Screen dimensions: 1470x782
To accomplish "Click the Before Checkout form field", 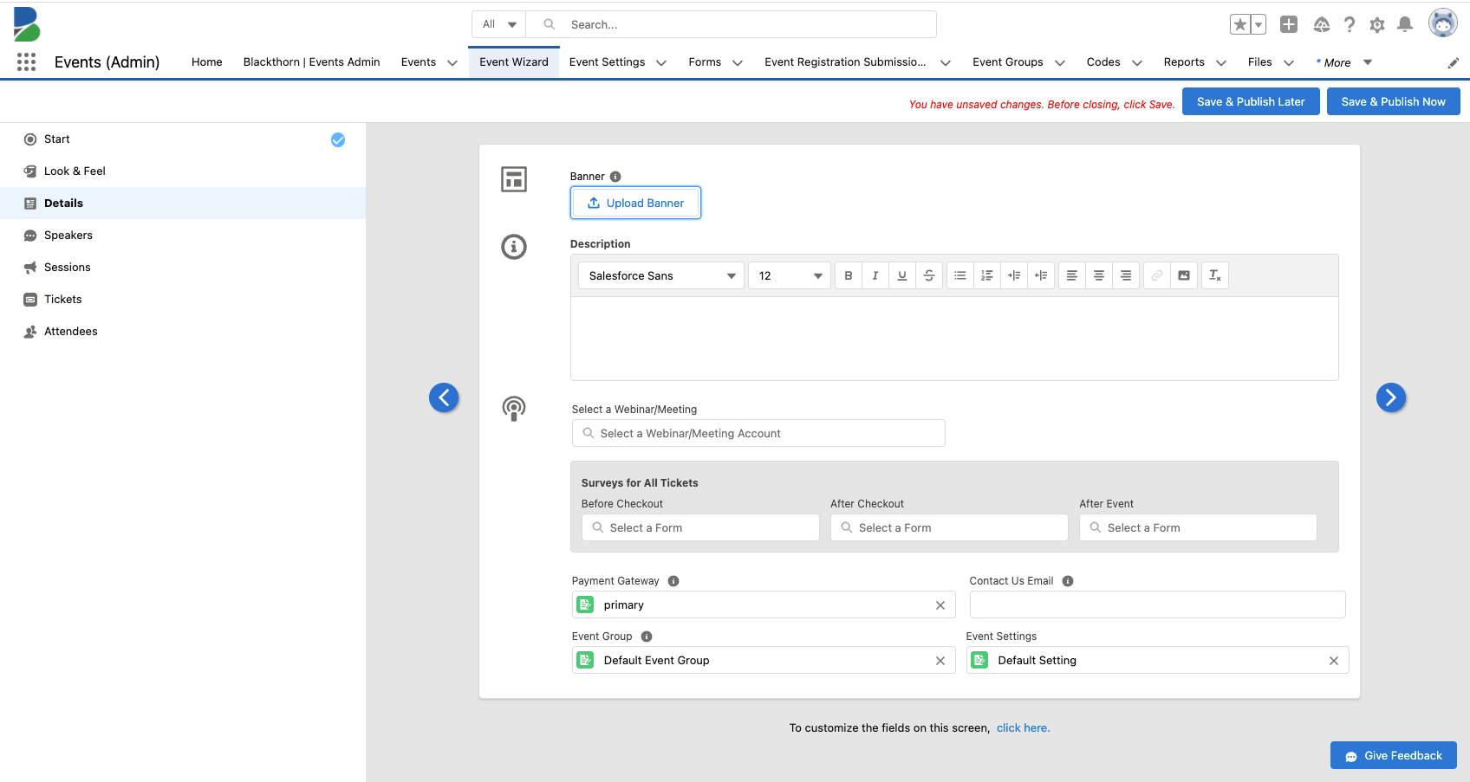I will 700,527.
